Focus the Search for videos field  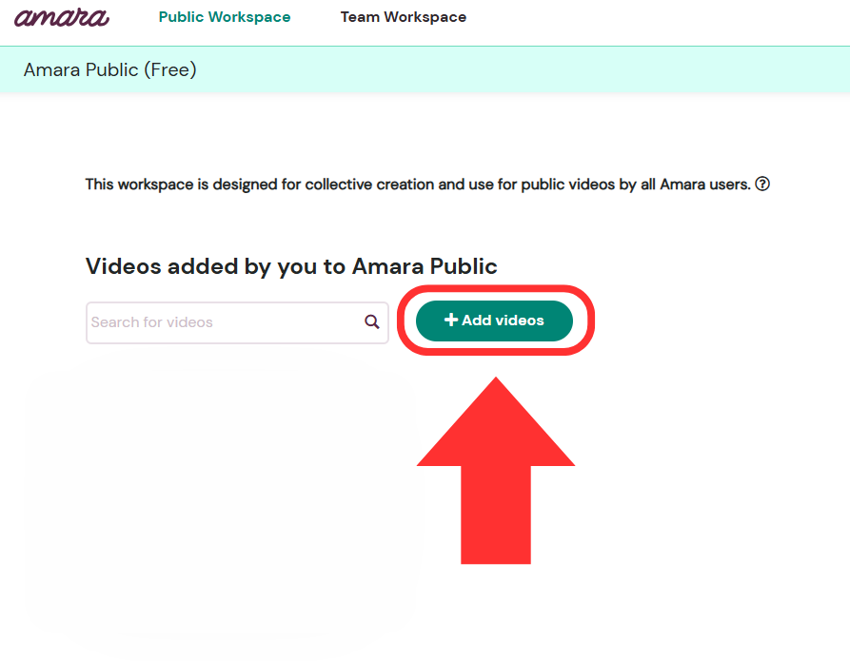(x=237, y=322)
